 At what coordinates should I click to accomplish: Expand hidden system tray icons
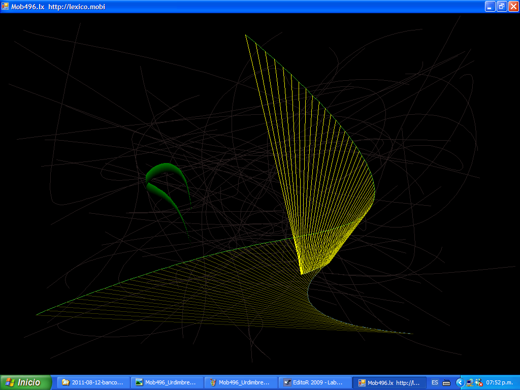coord(460,382)
